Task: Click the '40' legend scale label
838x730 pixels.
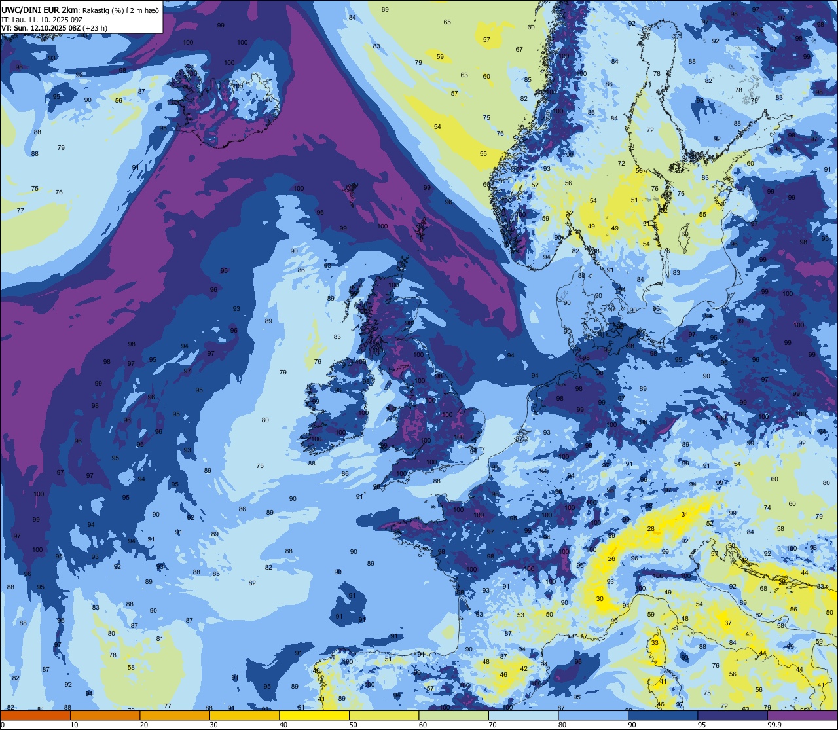Action: (283, 725)
